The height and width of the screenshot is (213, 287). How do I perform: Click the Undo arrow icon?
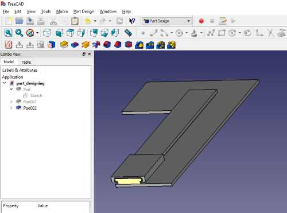tap(88, 21)
